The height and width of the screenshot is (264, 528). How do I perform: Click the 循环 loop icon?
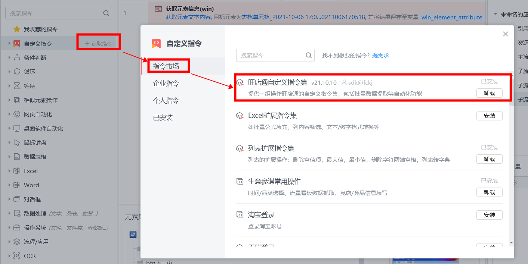17,72
